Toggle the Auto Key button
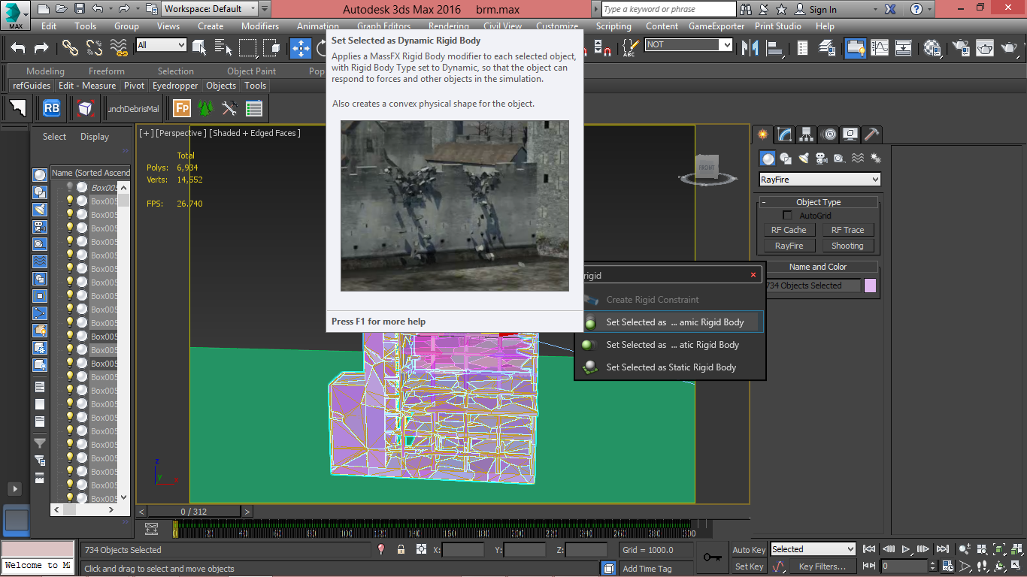1027x577 pixels. coord(749,550)
